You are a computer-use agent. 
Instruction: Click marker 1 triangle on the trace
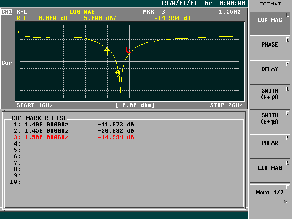(x=107, y=49)
